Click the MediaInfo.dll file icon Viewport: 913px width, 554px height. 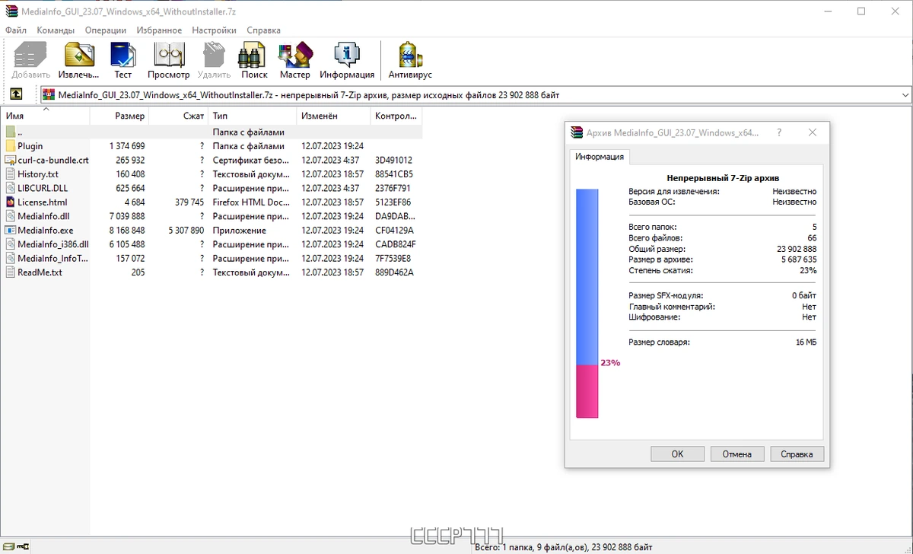point(11,216)
